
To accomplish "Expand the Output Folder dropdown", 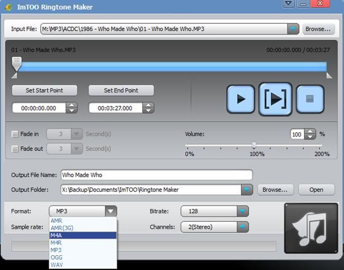I will [247, 190].
